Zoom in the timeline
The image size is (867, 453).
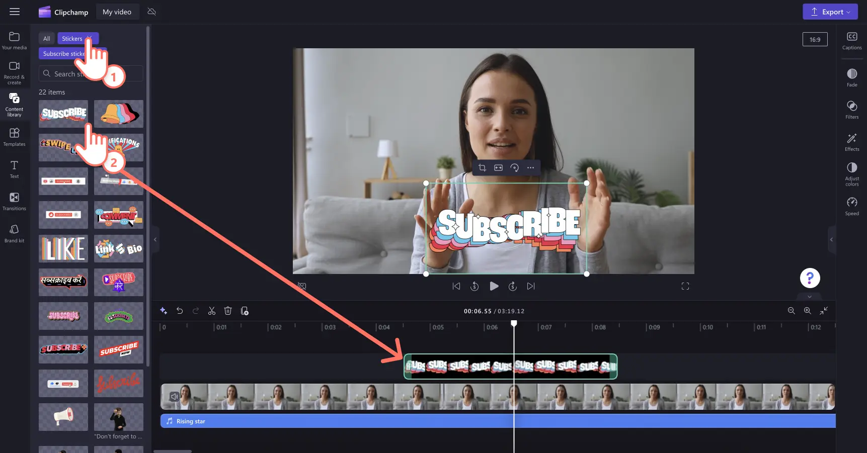[807, 311]
